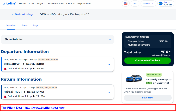The image size is (176, 111).
Task: Open the Cars menu
Action: coord(32,4)
